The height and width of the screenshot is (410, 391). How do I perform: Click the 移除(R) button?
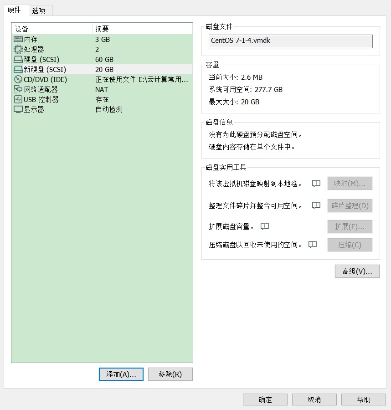(170, 374)
